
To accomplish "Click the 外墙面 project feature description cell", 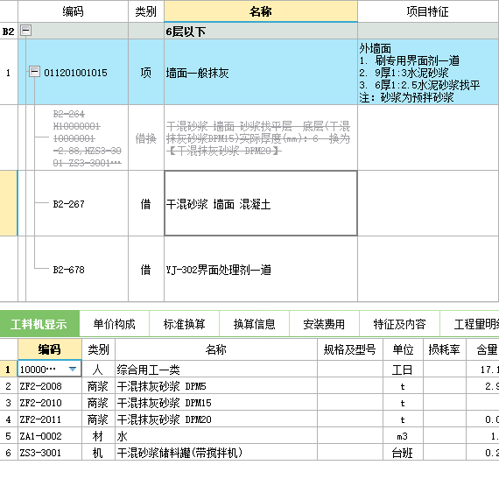I will point(428,73).
